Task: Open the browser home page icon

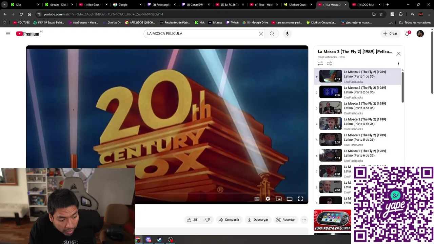Action: (29, 14)
